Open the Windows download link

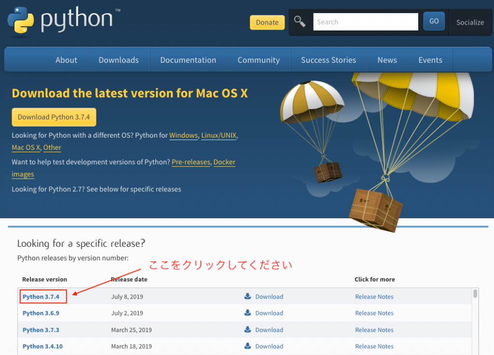tap(183, 135)
